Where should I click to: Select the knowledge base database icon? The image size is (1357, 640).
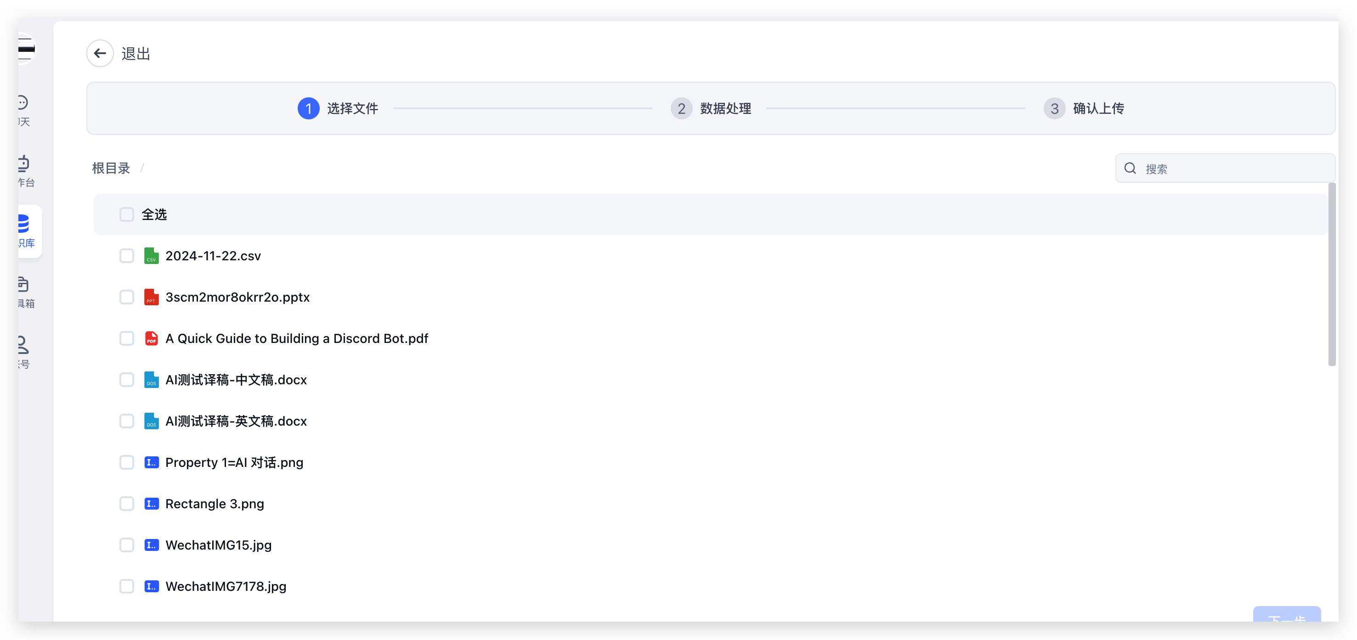click(23, 224)
